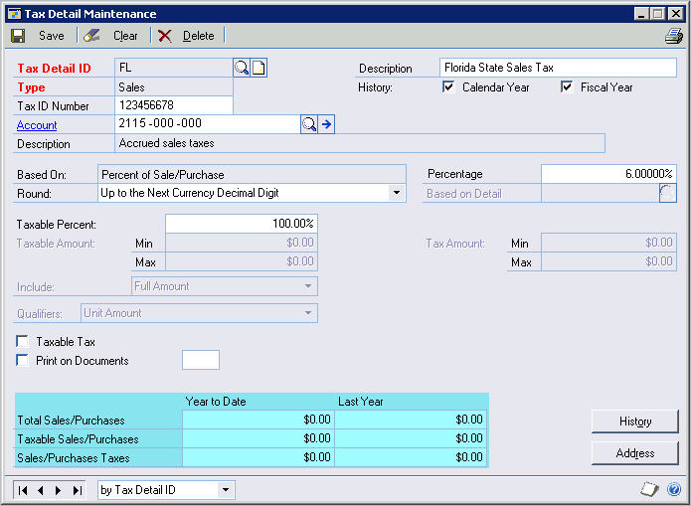
Task: Click the Tax Detail Maintenance title bar icon
Action: coord(14,14)
